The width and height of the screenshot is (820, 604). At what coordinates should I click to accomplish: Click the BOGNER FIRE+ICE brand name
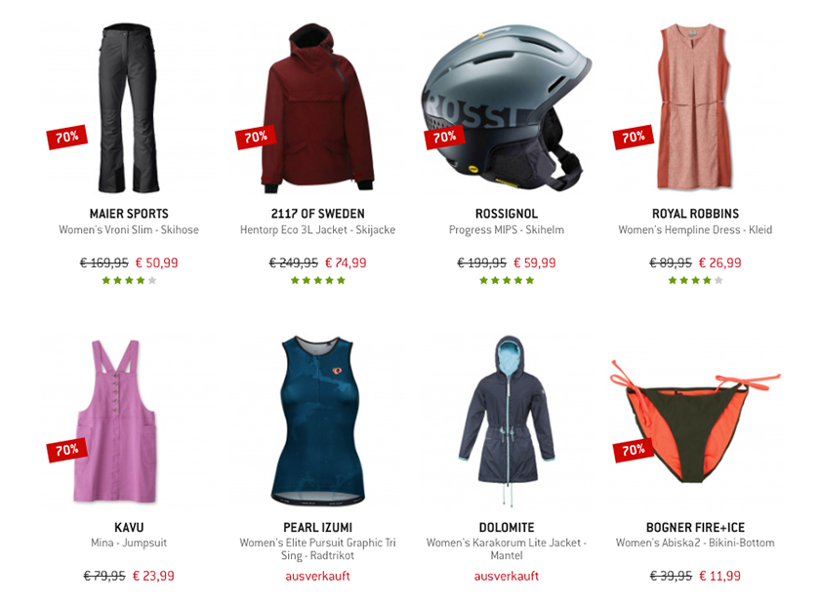pos(695,527)
